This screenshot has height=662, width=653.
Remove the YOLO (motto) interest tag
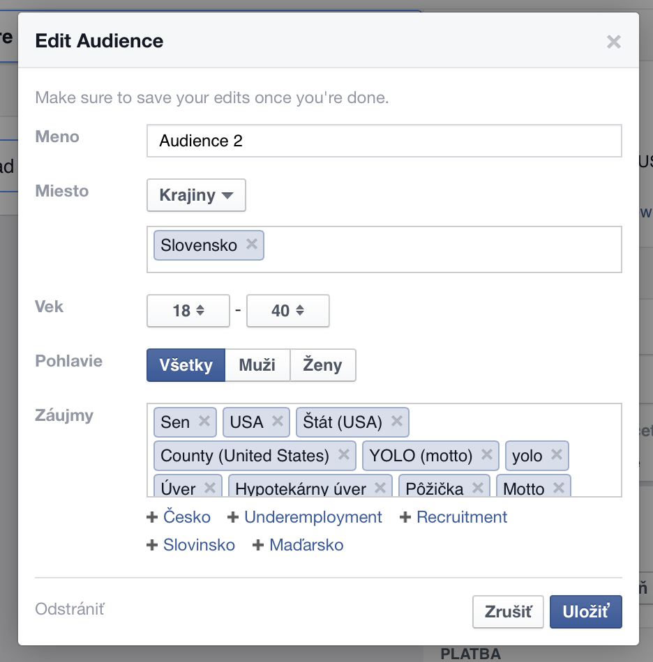pos(487,454)
